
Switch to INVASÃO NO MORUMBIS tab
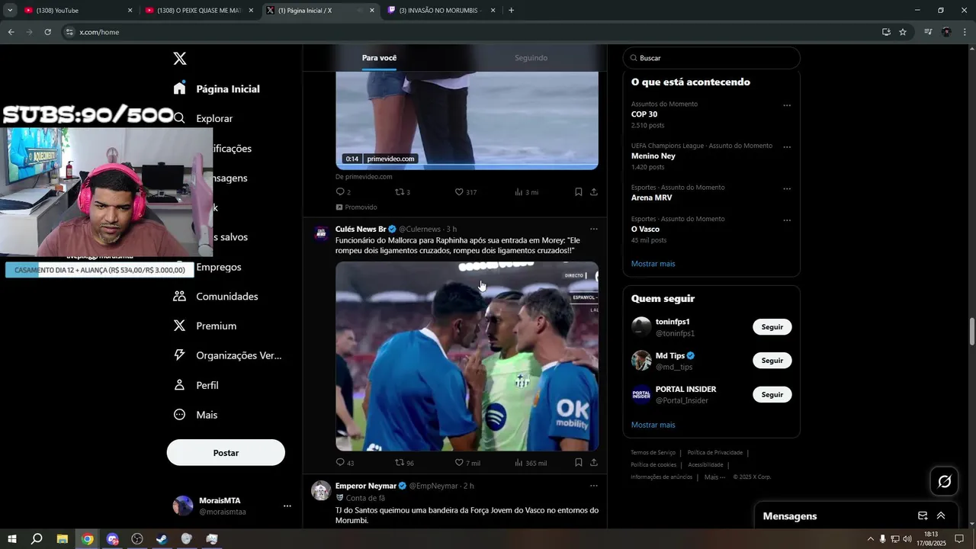click(x=441, y=11)
